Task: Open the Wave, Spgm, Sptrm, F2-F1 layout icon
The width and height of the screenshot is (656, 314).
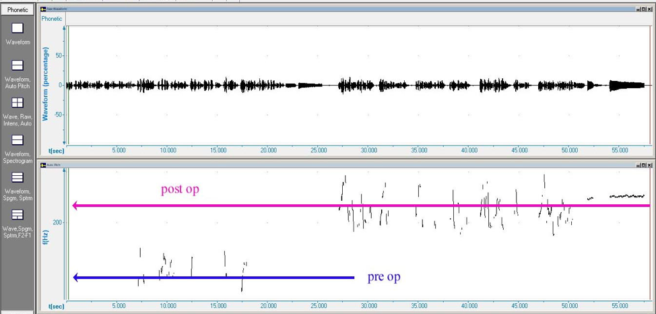Action: (18, 215)
